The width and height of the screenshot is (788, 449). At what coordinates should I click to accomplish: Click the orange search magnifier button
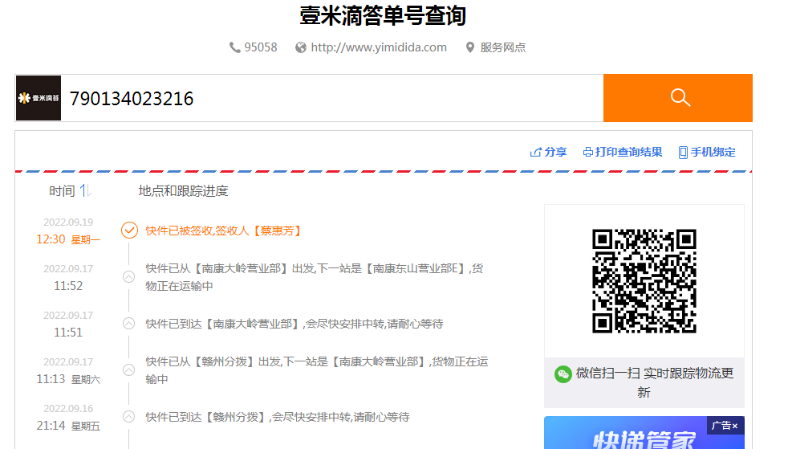pos(677,98)
